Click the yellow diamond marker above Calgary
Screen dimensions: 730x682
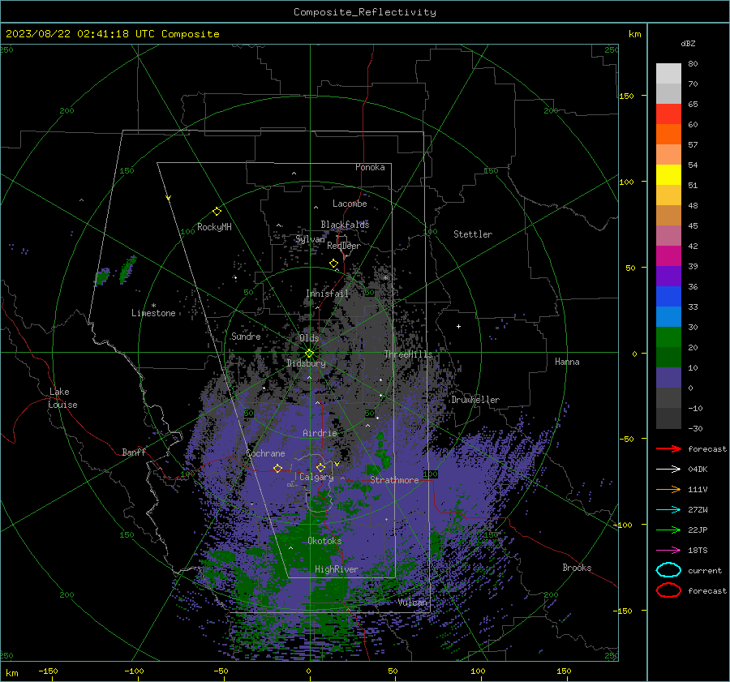320,467
